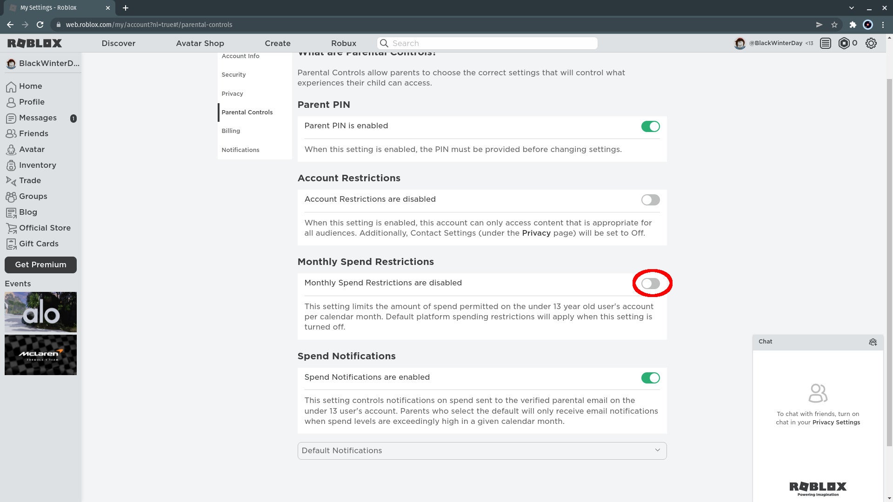This screenshot has height=502, width=893.
Task: Open the Robux balance icon
Action: tap(844, 43)
